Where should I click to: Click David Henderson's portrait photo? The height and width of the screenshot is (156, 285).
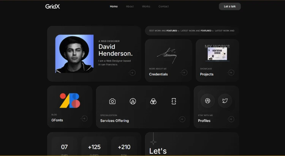74,54
